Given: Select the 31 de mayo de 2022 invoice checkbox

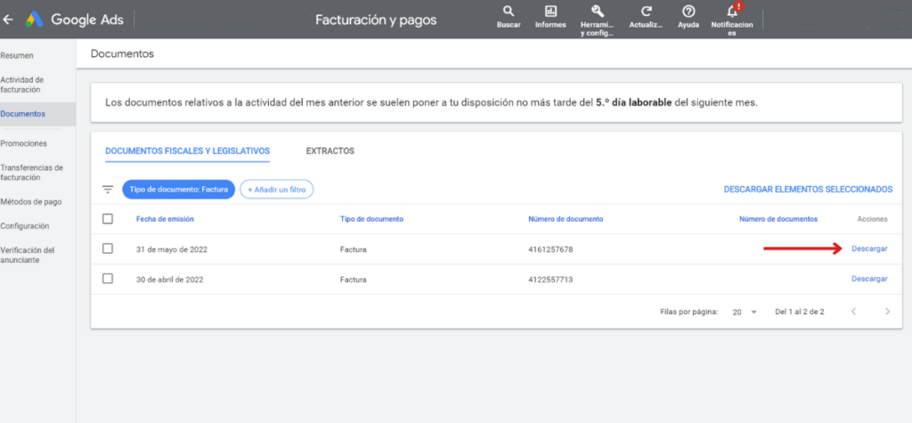Looking at the screenshot, I should 108,248.
